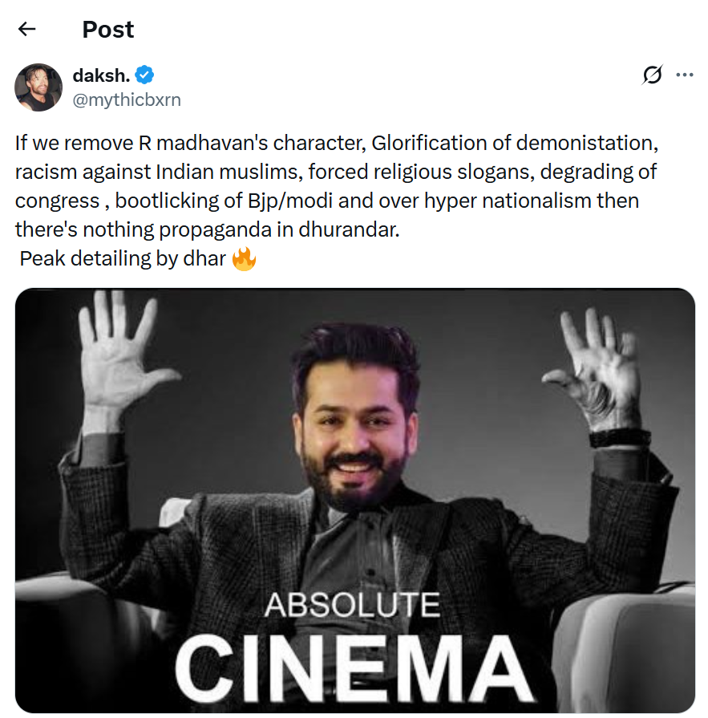Click the ABSOLUTE caption in image
This screenshot has height=718, width=708.
pos(353,605)
